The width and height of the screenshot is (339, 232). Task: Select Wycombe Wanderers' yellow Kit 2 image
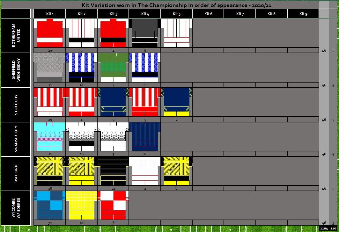click(x=81, y=205)
